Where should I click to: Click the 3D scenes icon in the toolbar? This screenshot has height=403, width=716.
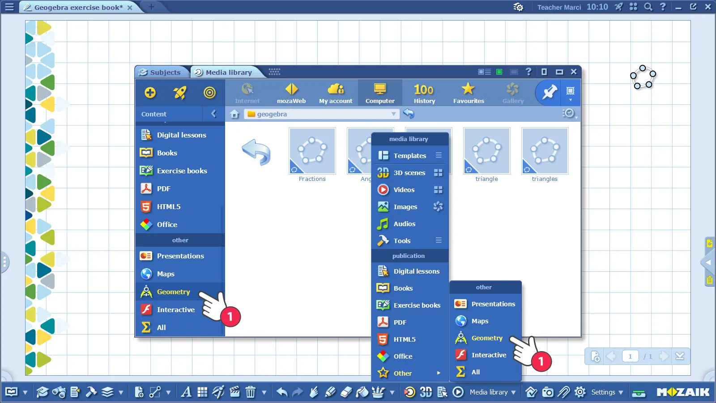[426, 392]
